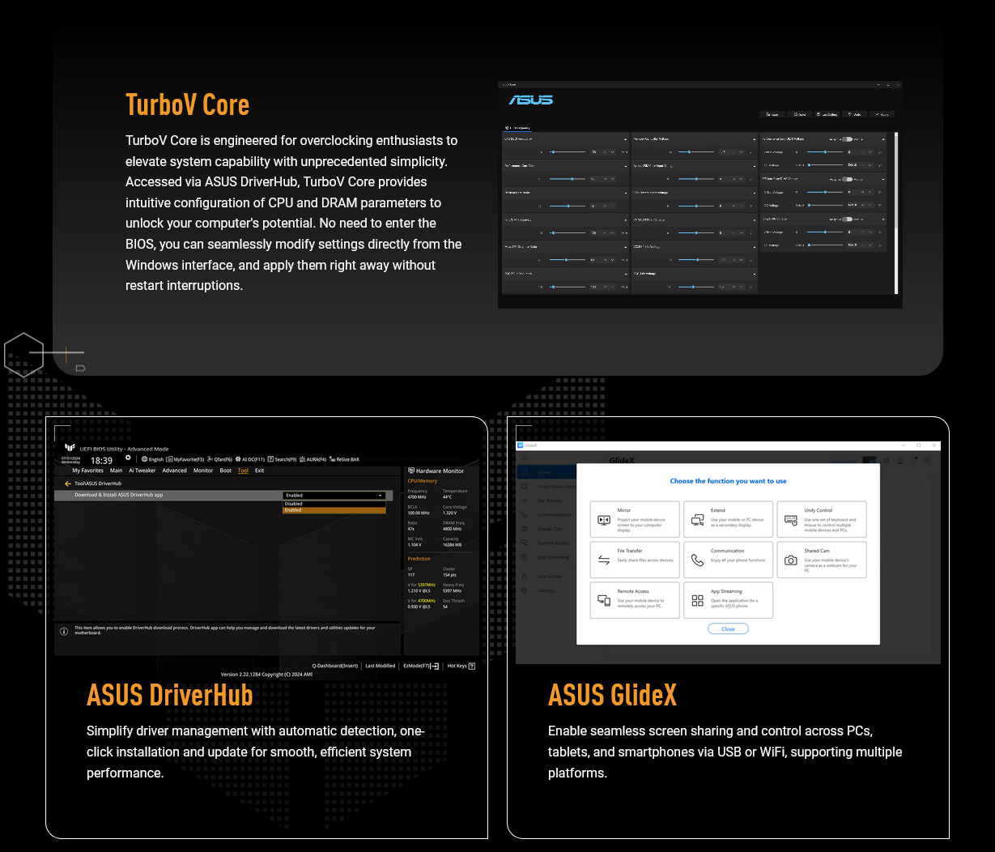Close the GlideX function chooser dialog

point(729,628)
